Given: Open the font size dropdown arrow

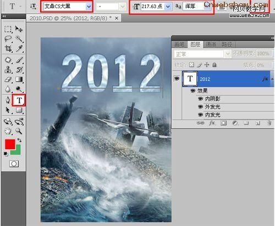Looking at the screenshot, I should [168, 7].
